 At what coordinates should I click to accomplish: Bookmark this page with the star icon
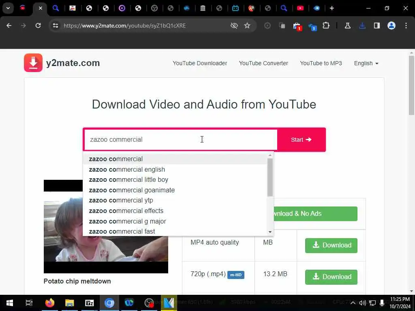[x=247, y=26]
